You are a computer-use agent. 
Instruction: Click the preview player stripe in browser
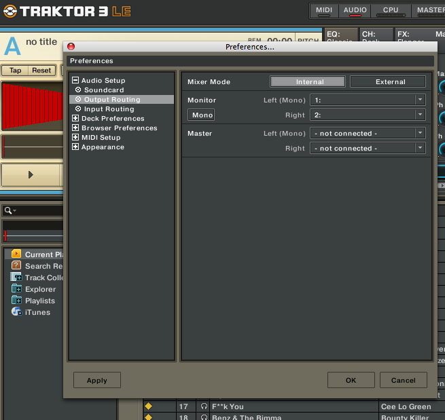coord(33,236)
